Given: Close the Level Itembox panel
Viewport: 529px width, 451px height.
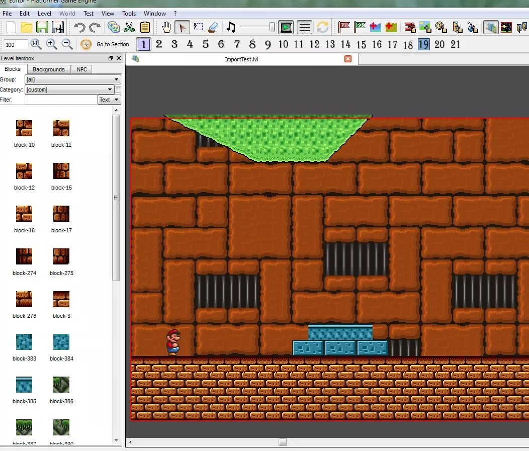Looking at the screenshot, I should tap(118, 58).
